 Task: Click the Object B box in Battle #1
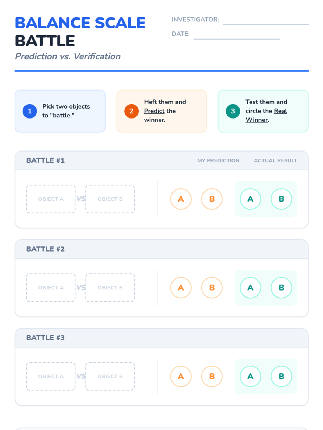tap(110, 199)
